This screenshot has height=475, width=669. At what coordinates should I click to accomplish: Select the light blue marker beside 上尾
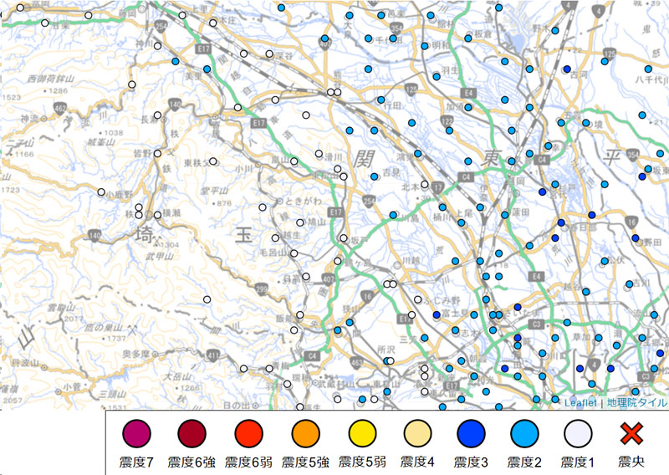tap(462, 222)
